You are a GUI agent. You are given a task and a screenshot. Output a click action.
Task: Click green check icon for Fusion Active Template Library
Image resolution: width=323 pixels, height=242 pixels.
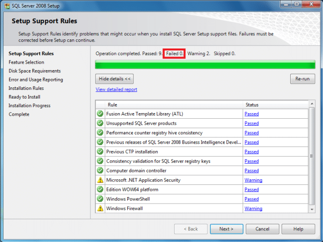[x=100, y=114]
